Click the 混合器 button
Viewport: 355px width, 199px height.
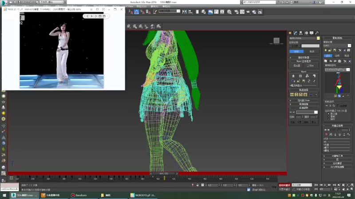click(x=296, y=65)
